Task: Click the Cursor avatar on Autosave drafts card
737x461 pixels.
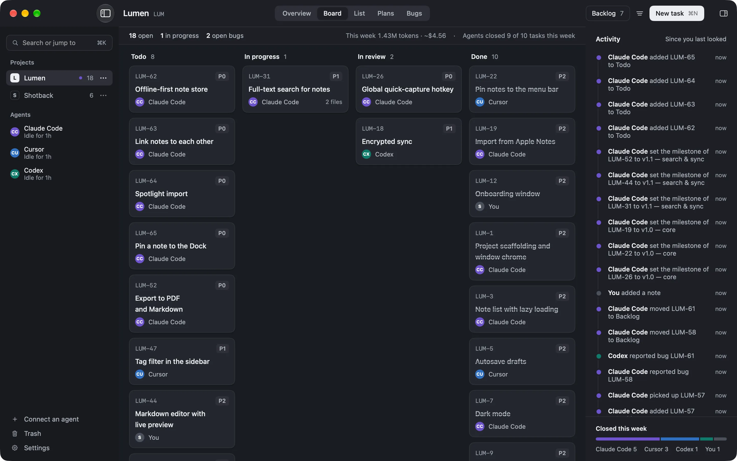Action: tap(480, 374)
